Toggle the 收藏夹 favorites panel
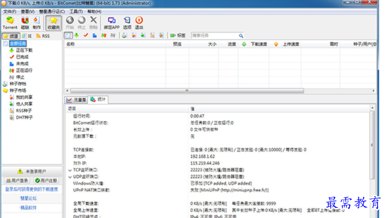 [x=53, y=23]
